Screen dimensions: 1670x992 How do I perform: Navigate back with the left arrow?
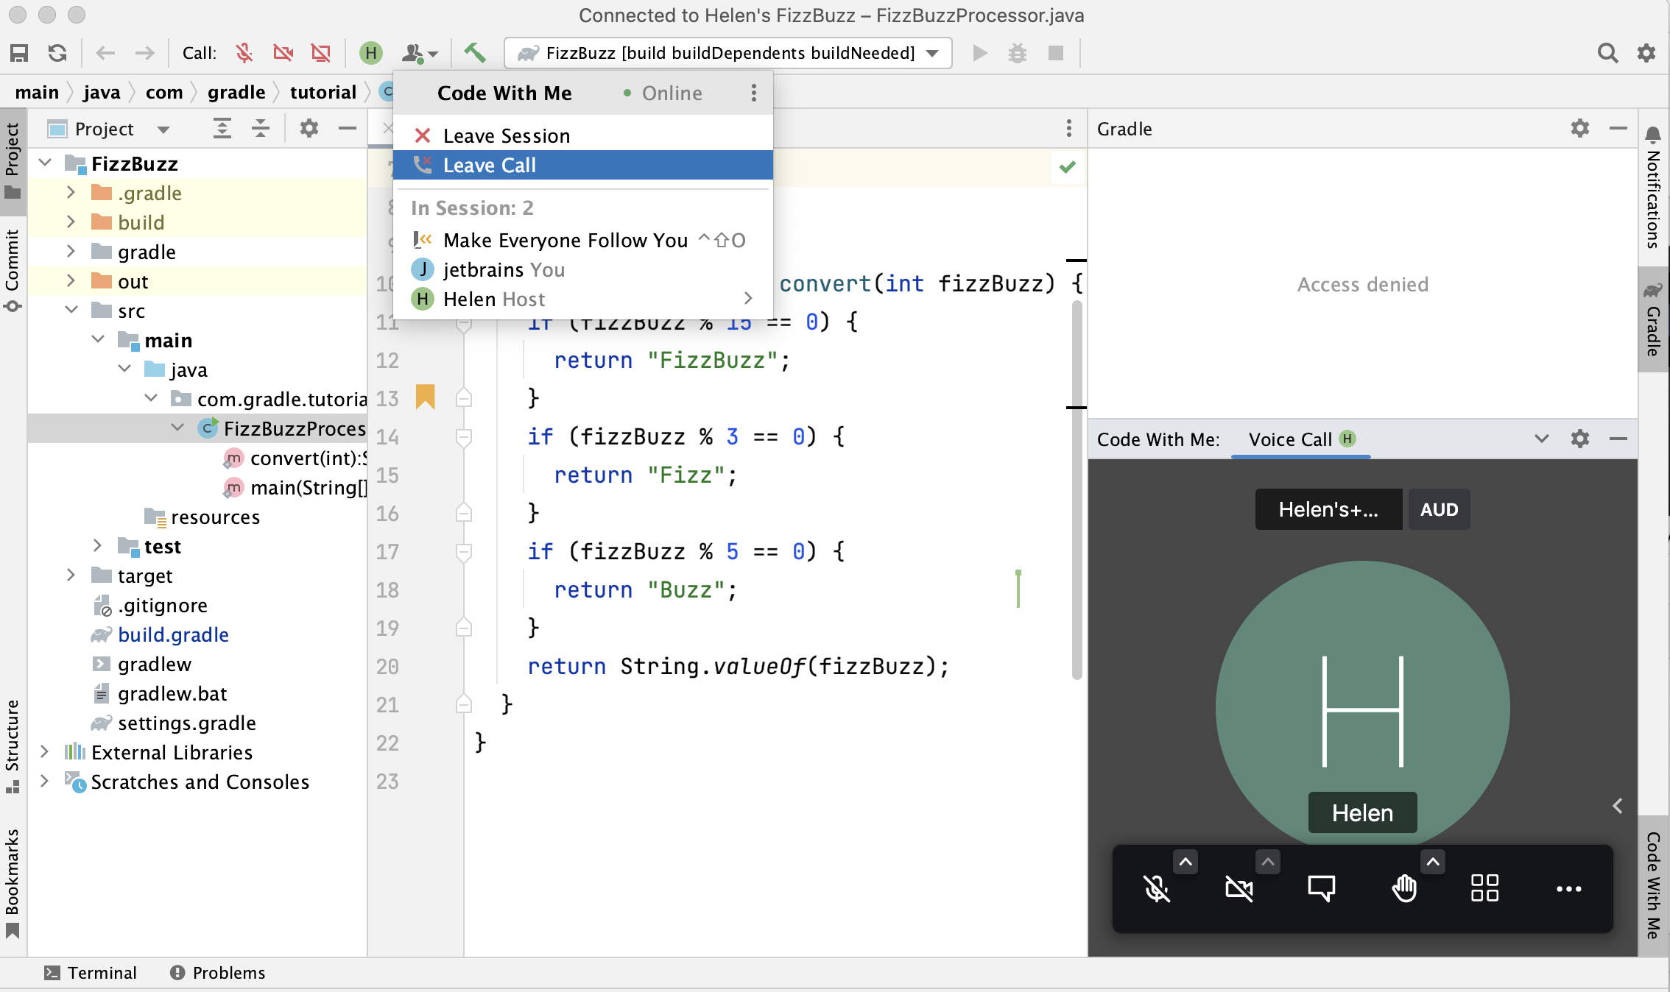[x=106, y=53]
